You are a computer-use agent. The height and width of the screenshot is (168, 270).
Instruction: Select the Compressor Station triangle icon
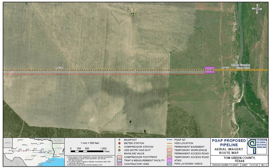[119, 146]
